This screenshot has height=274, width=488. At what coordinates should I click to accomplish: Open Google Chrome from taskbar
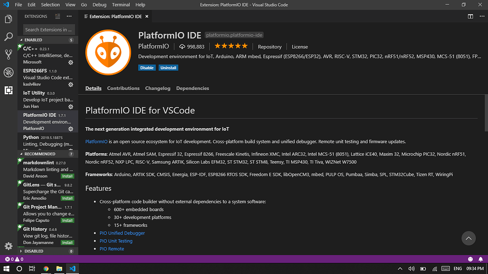tap(46, 268)
